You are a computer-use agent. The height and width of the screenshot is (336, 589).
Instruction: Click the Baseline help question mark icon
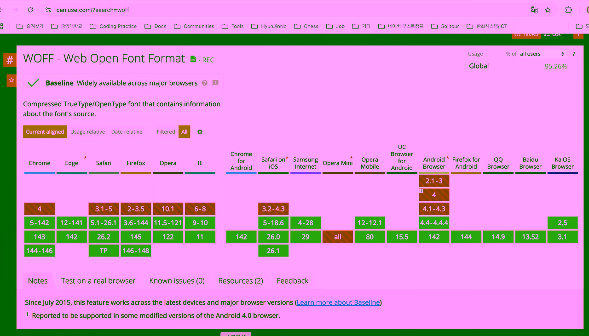click(x=205, y=83)
